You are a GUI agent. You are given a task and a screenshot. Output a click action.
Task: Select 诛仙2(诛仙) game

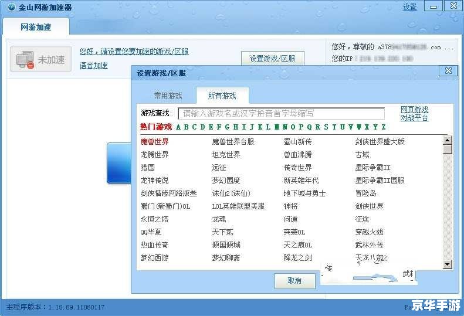(x=231, y=193)
